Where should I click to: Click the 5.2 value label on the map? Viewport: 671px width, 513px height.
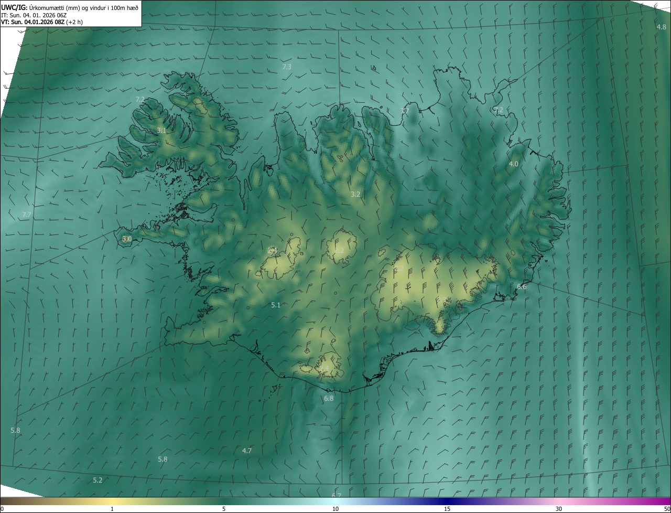tap(98, 480)
